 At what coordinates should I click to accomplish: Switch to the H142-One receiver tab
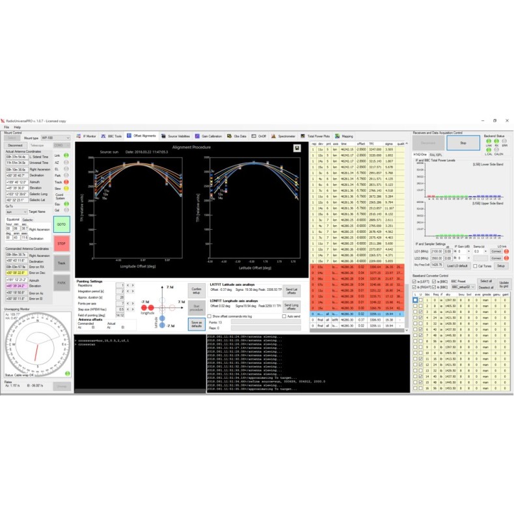pos(420,155)
